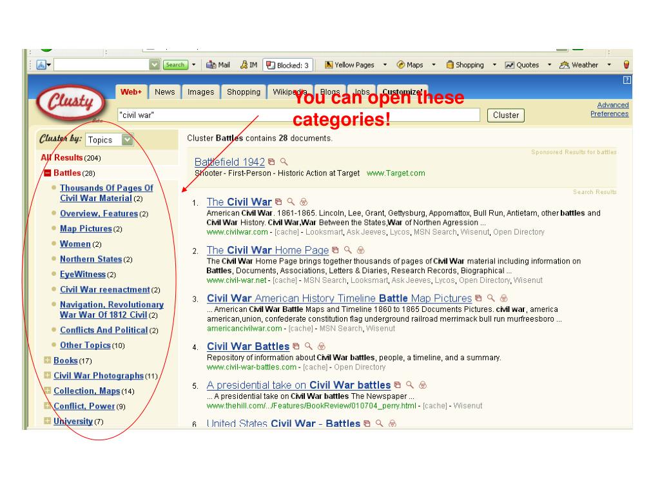Click clusters icon beside Civil War Battles result

pyautogui.click(x=322, y=346)
